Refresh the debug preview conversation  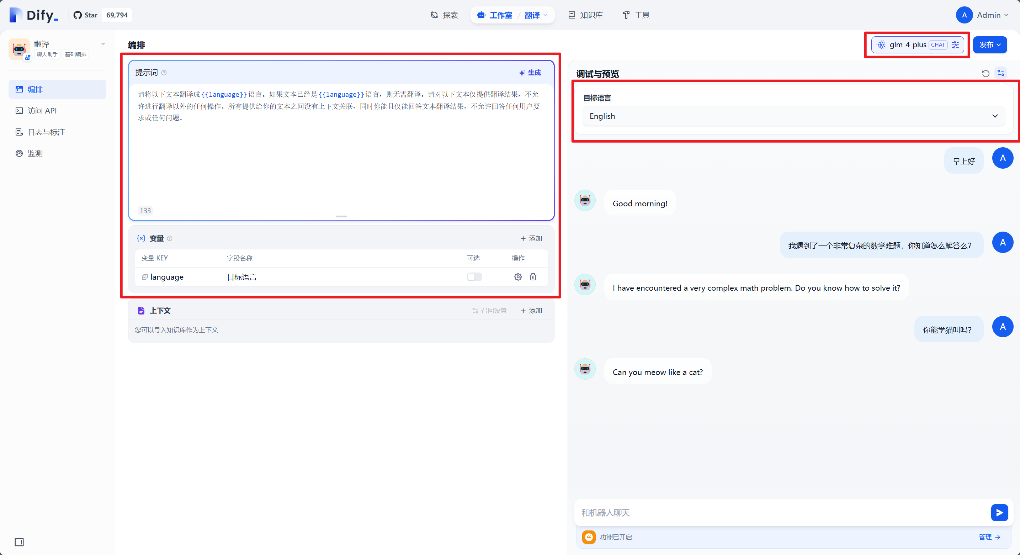point(985,73)
